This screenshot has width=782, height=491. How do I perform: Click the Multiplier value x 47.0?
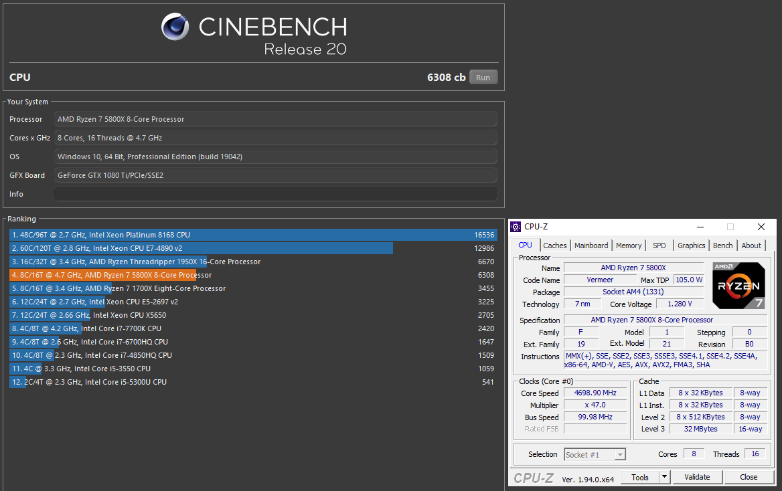tap(595, 405)
